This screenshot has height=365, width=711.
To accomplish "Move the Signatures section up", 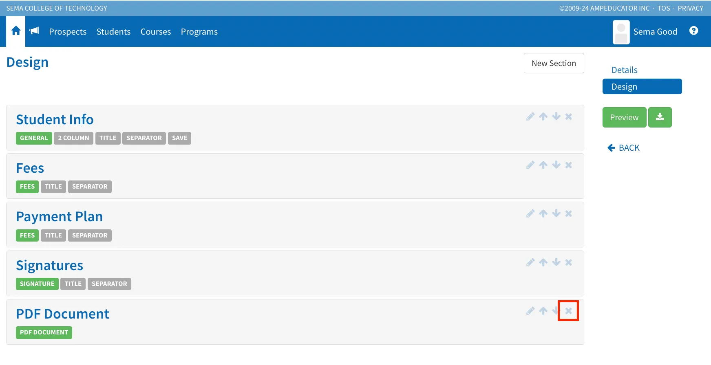I will [543, 262].
